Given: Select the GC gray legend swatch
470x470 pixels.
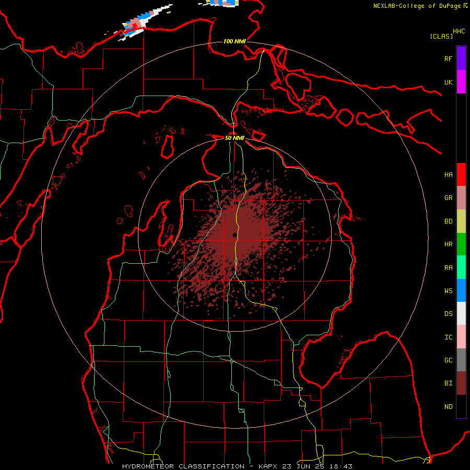Looking at the screenshot, I should point(461,360).
